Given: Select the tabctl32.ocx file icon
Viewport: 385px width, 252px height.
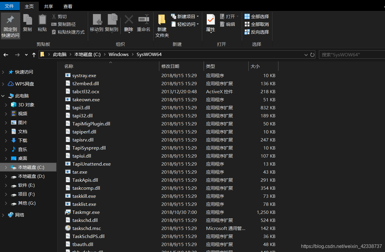Looking at the screenshot, I should (68, 92).
